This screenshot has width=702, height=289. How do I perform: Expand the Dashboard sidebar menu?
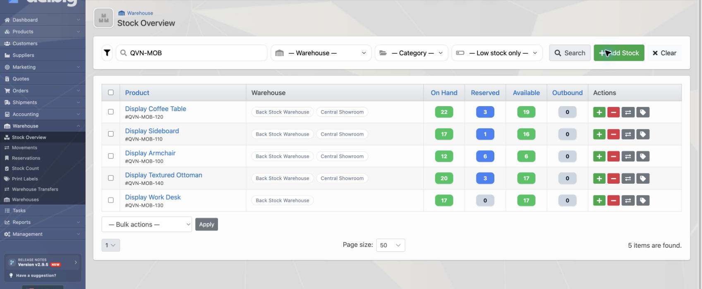pos(43,20)
